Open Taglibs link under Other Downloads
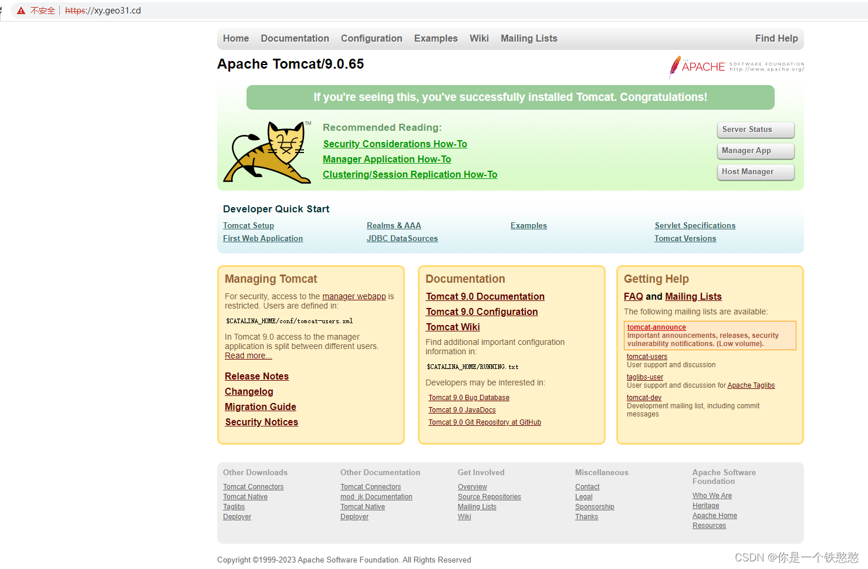The height and width of the screenshot is (569, 868). pyautogui.click(x=234, y=507)
